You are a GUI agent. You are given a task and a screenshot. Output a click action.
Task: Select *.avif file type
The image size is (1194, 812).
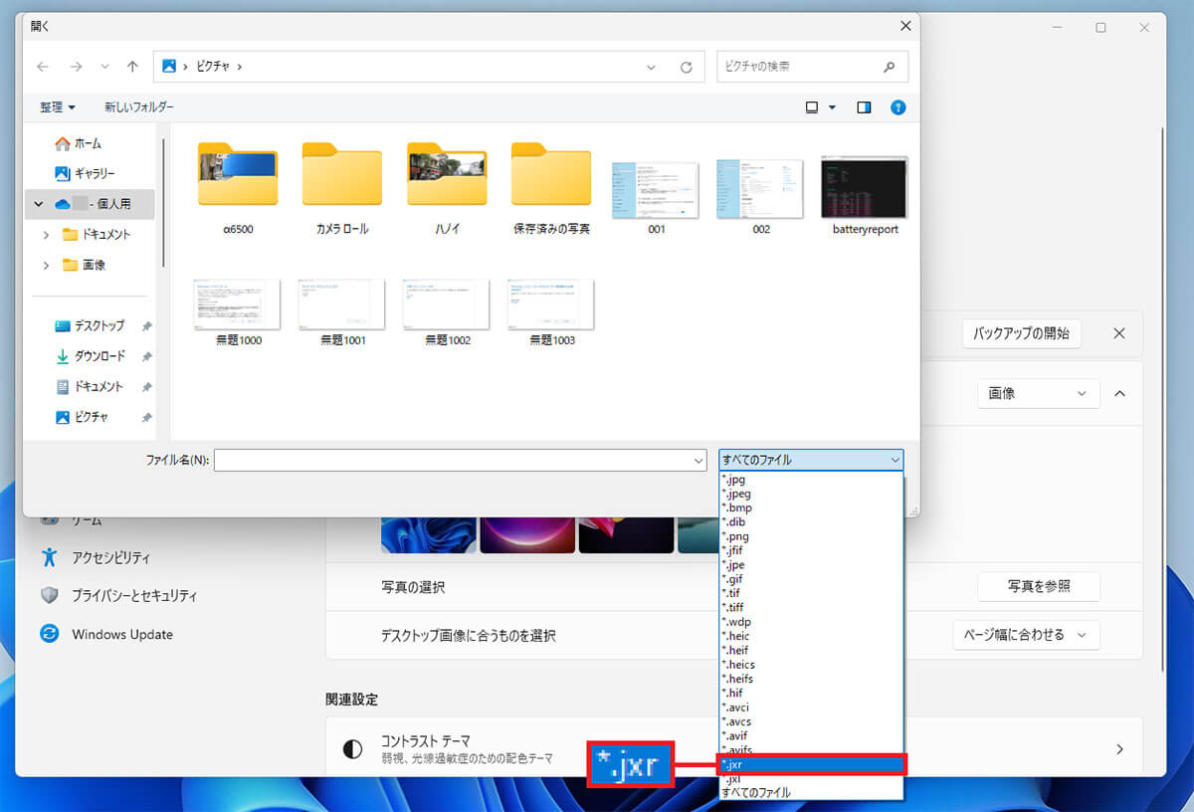[810, 735]
